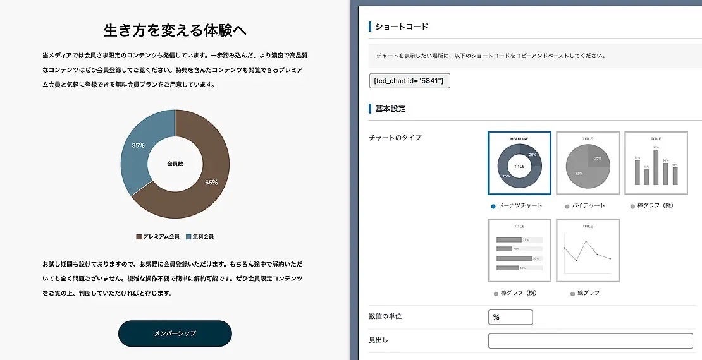Select the line graph thumbnail
The image size is (702, 360).
pyautogui.click(x=588, y=250)
